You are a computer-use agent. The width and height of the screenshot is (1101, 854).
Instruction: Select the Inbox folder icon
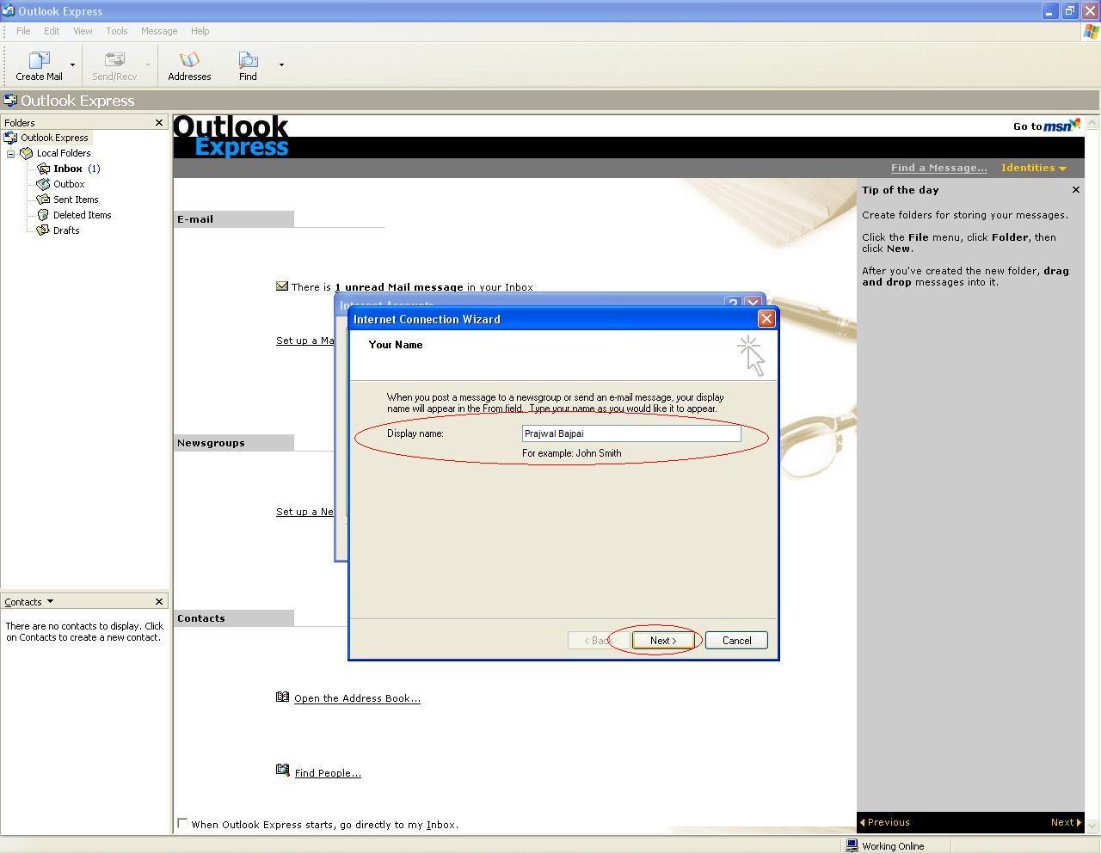tap(43, 169)
